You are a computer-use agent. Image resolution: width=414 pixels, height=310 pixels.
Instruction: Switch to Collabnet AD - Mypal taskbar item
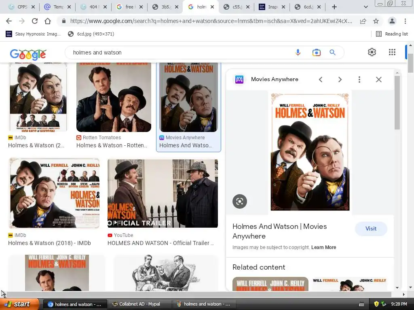(140, 304)
